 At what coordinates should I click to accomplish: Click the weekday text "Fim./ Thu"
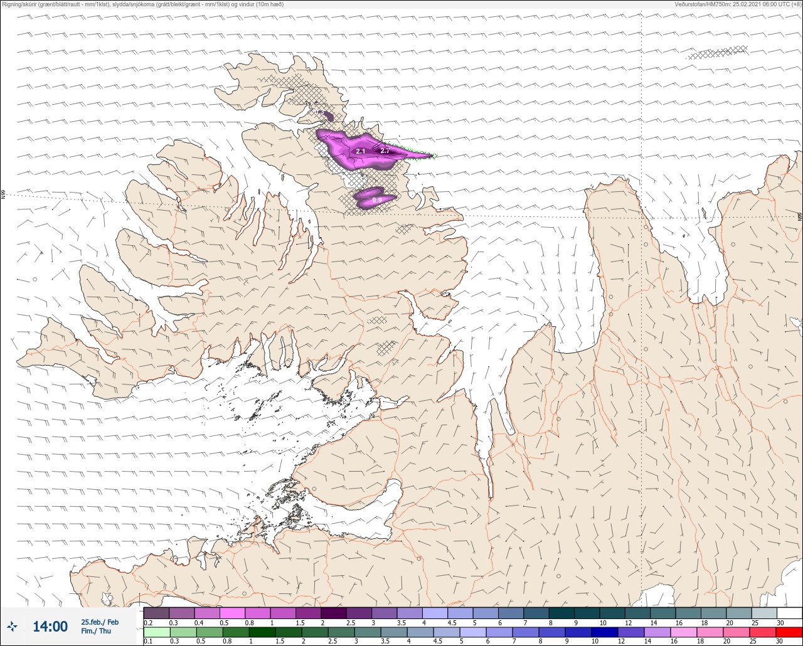(x=96, y=631)
